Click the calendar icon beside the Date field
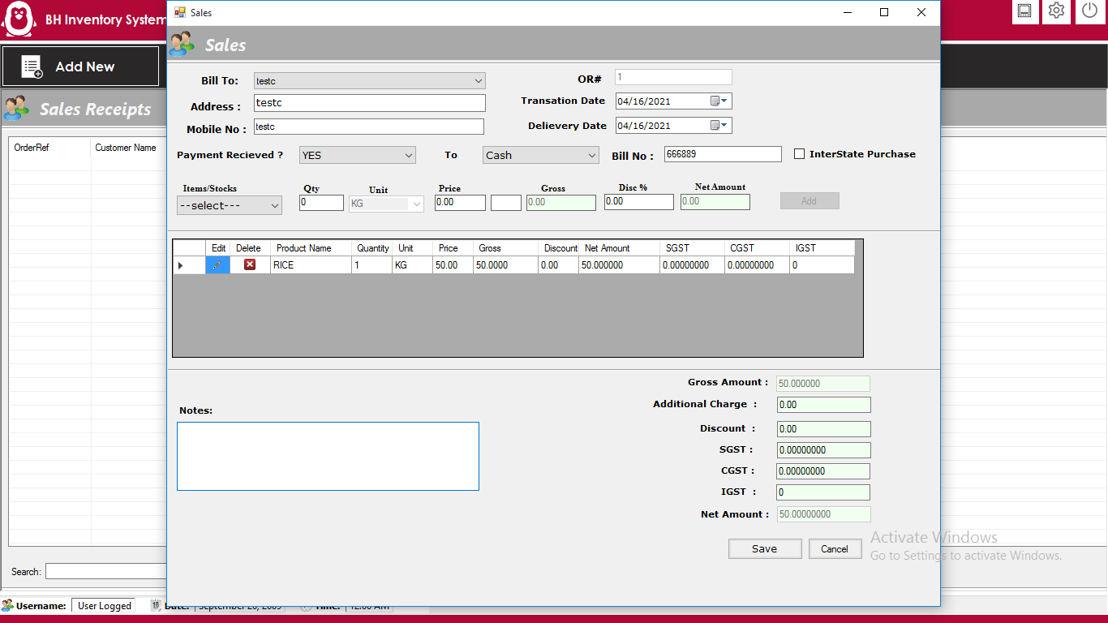 pyautogui.click(x=154, y=604)
